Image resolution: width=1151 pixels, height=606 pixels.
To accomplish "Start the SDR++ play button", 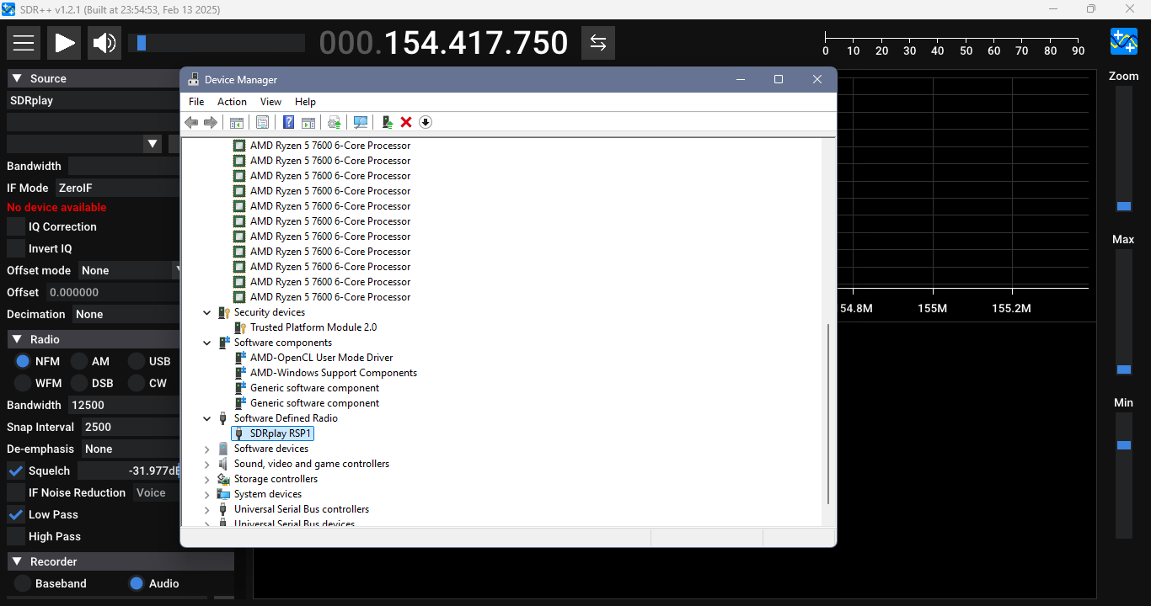I will (64, 43).
